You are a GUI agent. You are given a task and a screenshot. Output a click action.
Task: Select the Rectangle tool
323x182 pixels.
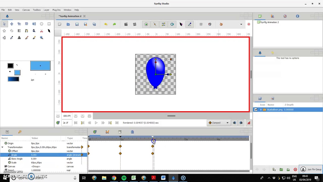click(x=49, y=24)
